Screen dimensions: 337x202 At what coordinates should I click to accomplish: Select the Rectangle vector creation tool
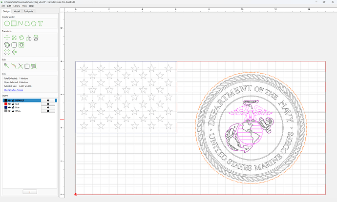click(14, 23)
